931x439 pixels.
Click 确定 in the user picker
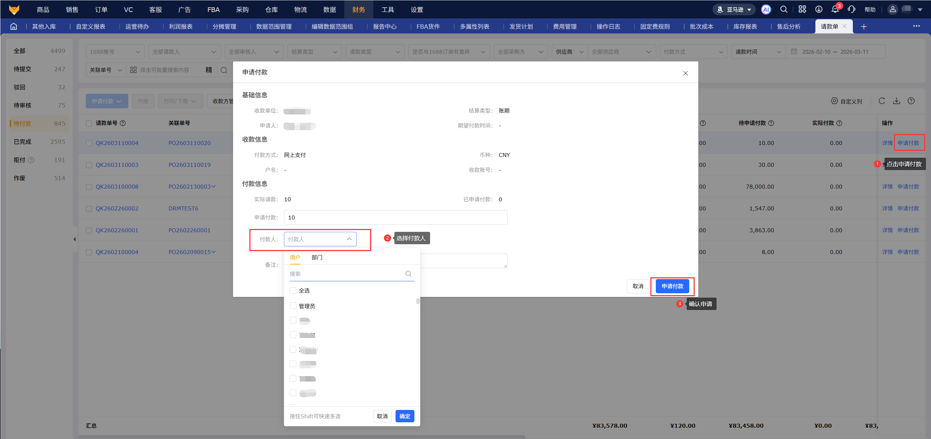tap(405, 416)
